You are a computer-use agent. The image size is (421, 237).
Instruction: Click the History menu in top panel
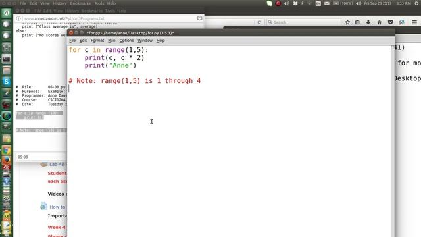[x=60, y=3]
